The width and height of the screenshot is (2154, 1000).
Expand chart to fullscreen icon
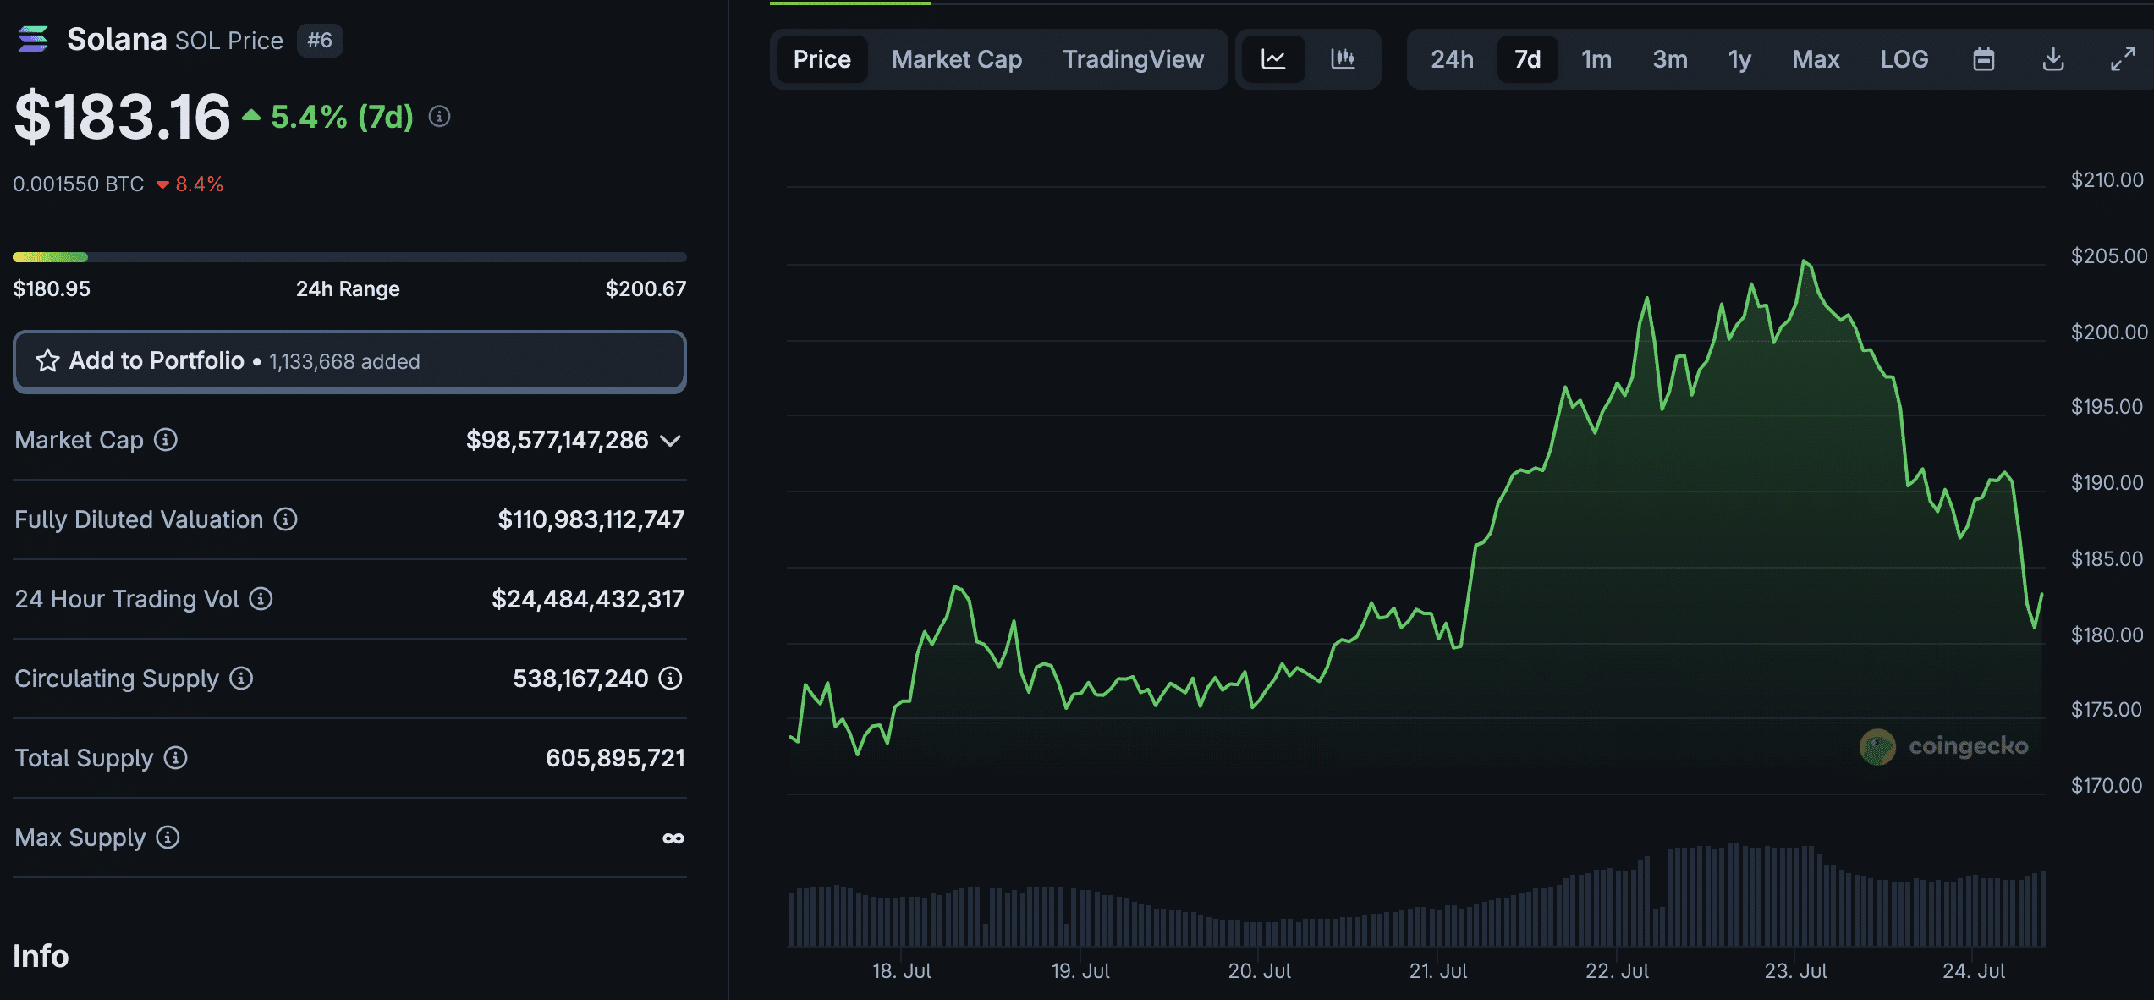click(x=2123, y=59)
